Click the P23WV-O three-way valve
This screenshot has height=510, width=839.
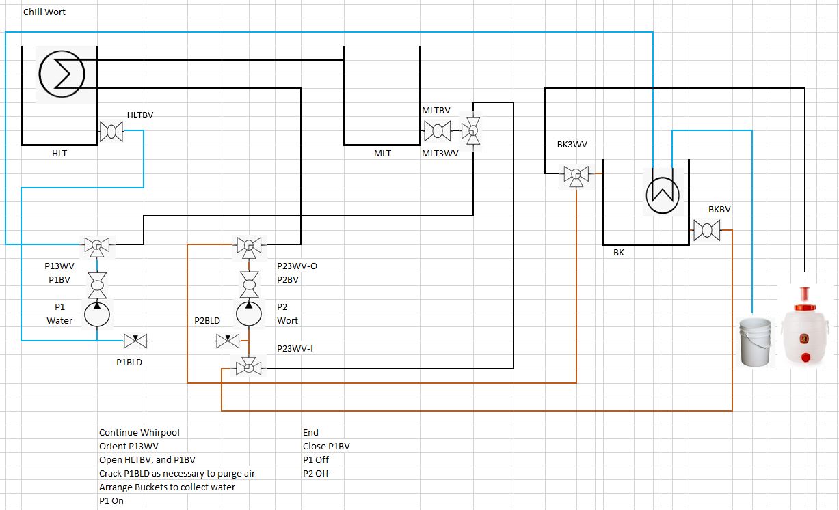click(x=248, y=245)
